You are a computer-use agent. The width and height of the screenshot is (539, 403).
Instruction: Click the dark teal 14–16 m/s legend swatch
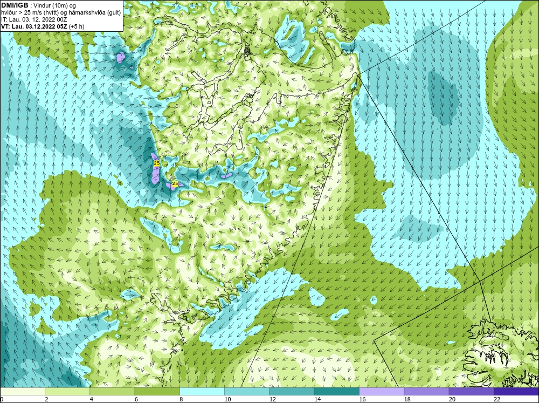tap(337, 392)
